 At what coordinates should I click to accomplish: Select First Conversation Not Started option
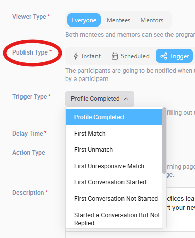114,199
